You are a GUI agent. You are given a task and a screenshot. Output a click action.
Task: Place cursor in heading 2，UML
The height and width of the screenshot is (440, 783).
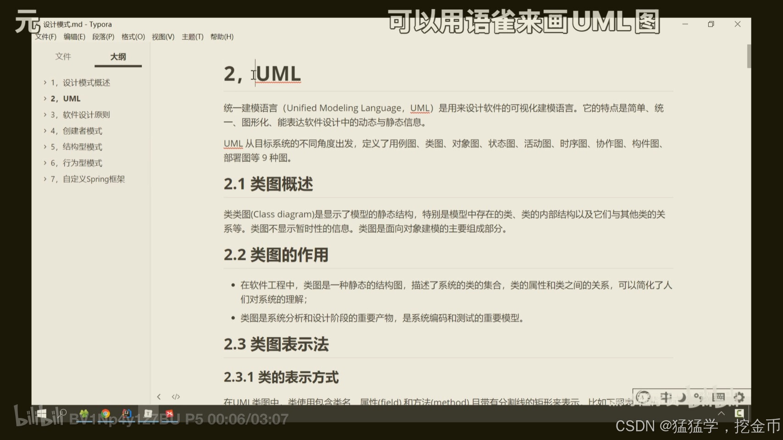click(262, 74)
